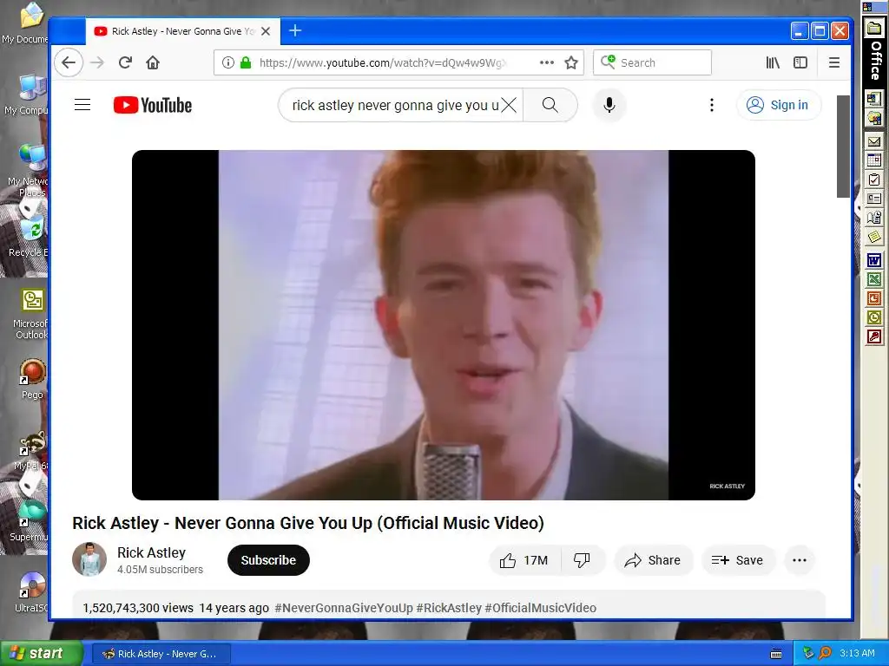Click New Contact card in Office bar

(874, 199)
